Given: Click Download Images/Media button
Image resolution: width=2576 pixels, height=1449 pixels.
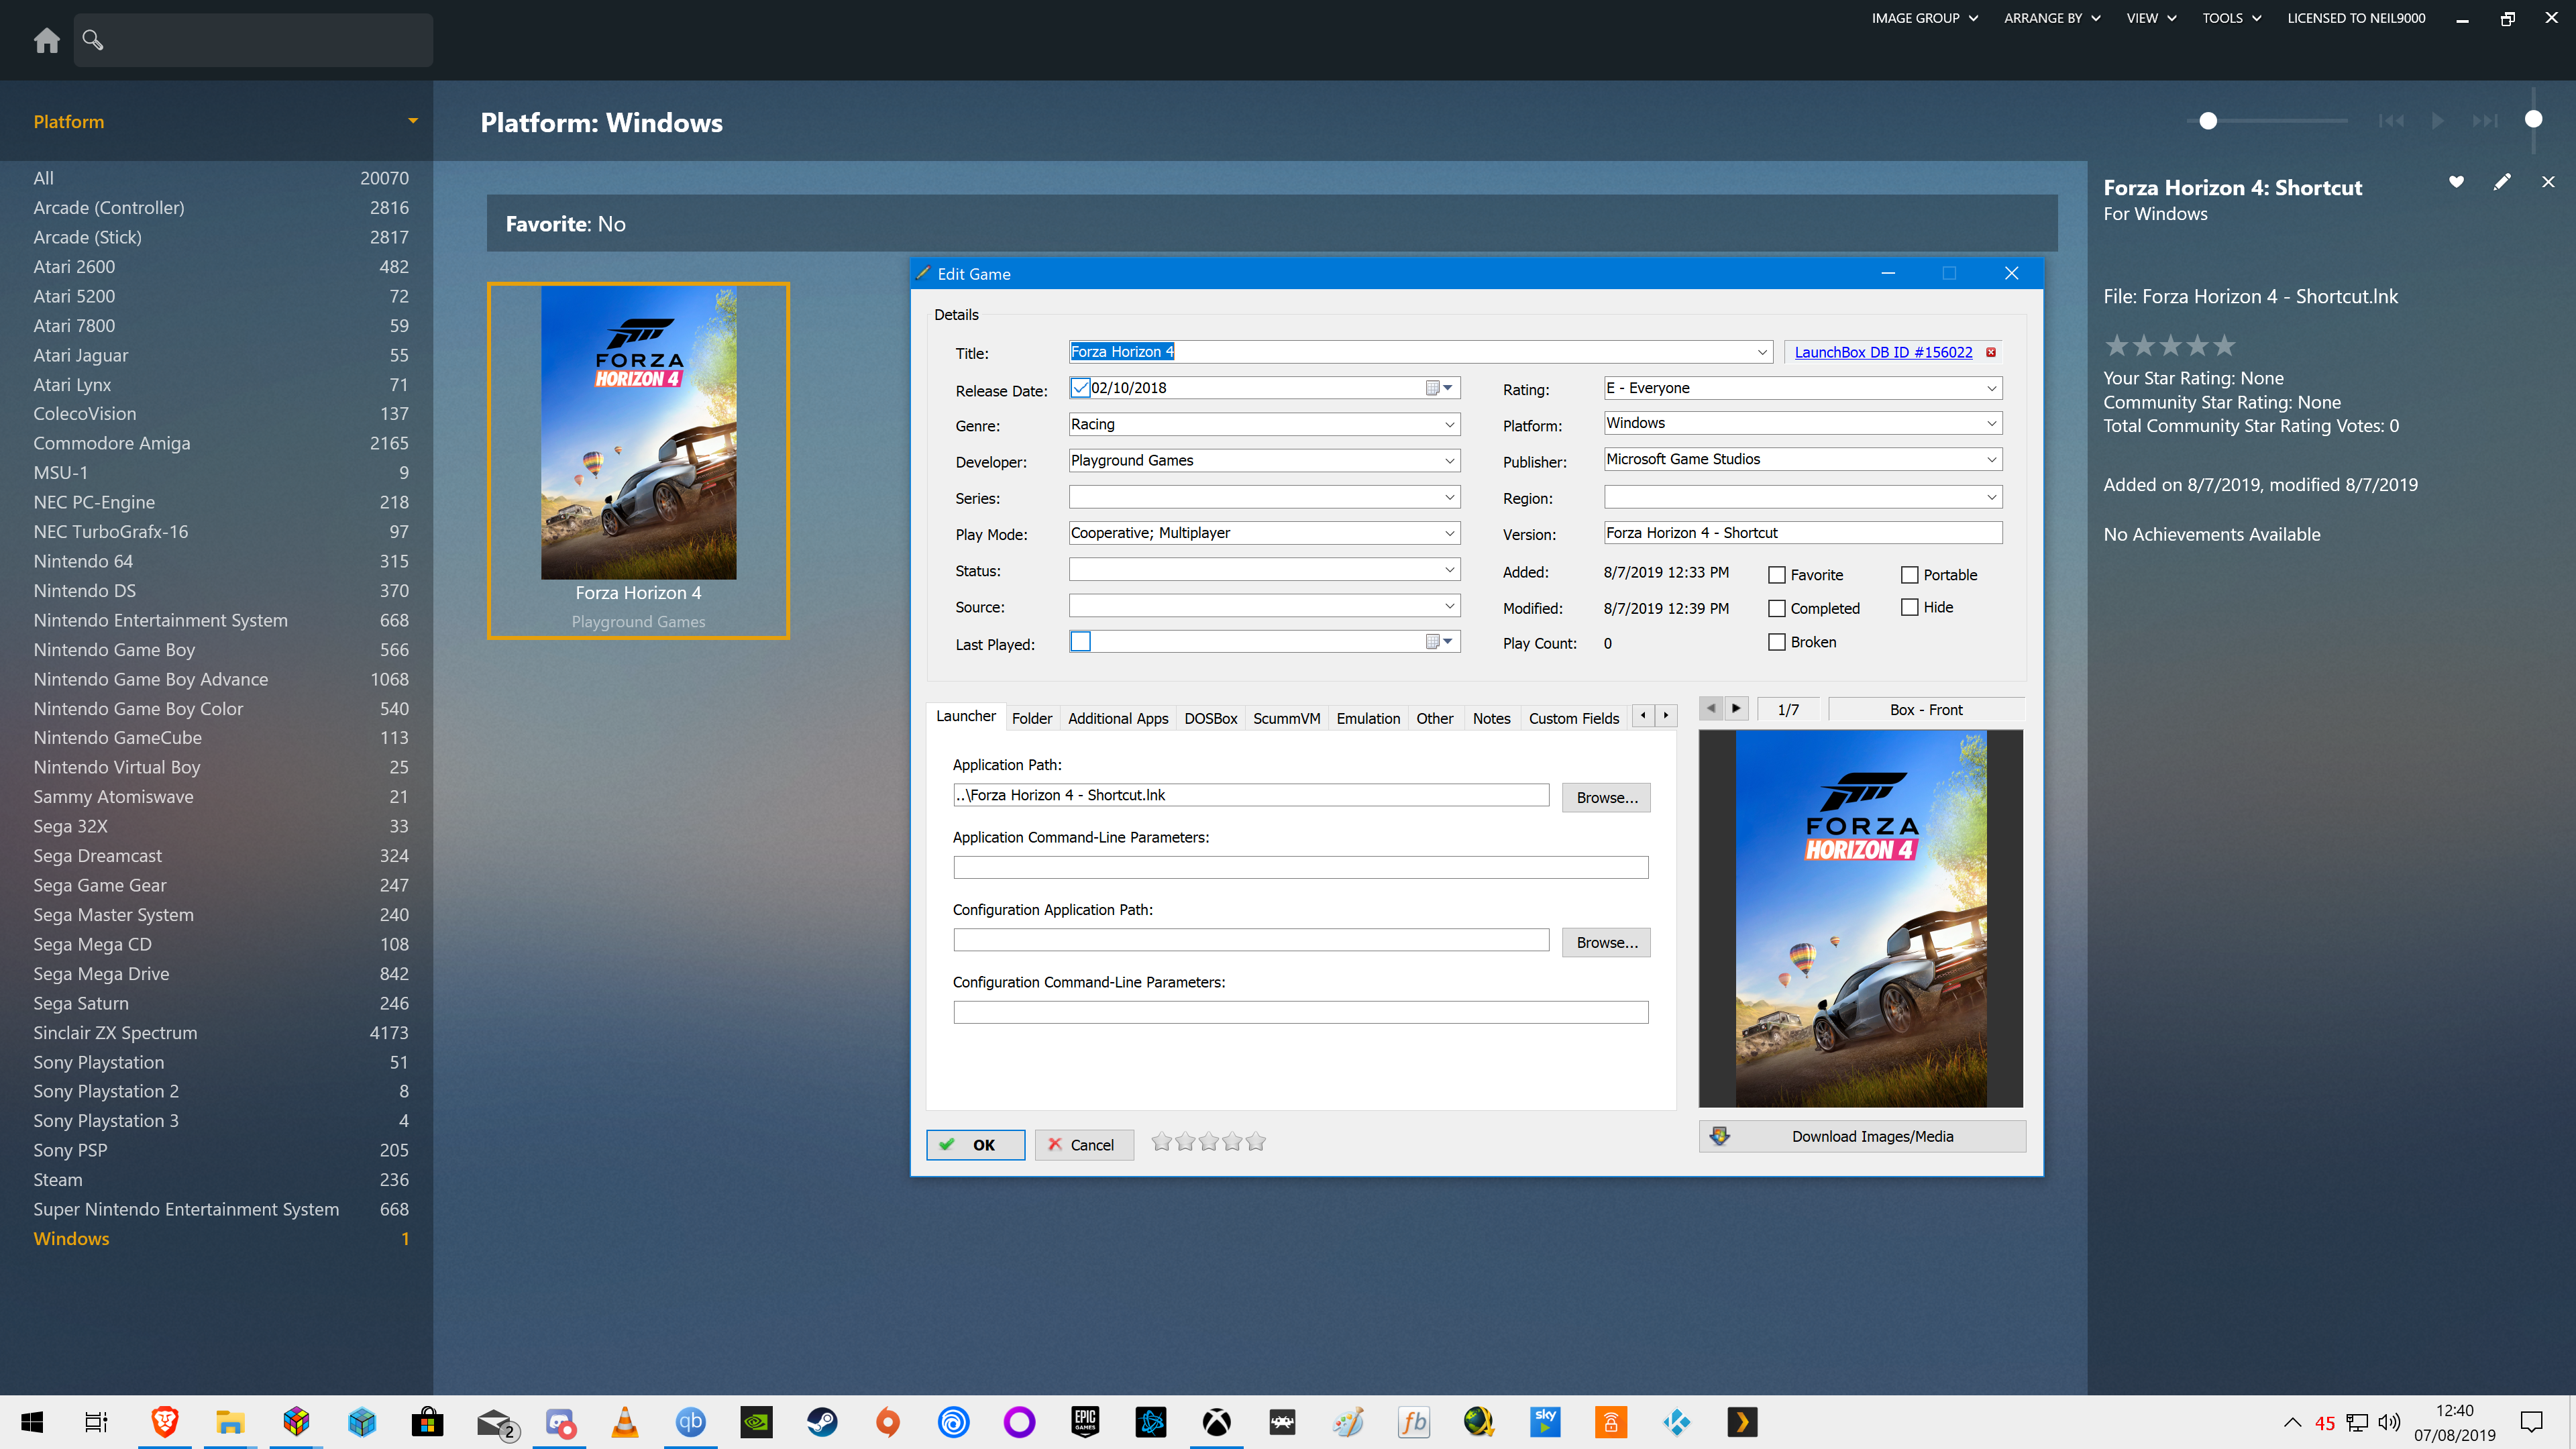Looking at the screenshot, I should coord(1861,1136).
